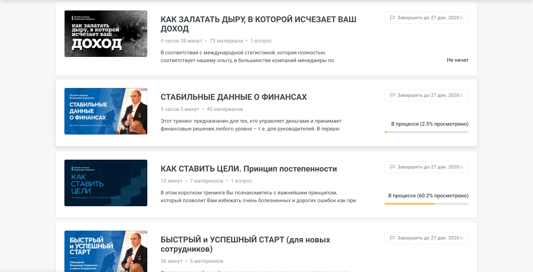The image size is (533, 272).
Task: Click description text of Как ставить цели
Action: click(x=258, y=197)
